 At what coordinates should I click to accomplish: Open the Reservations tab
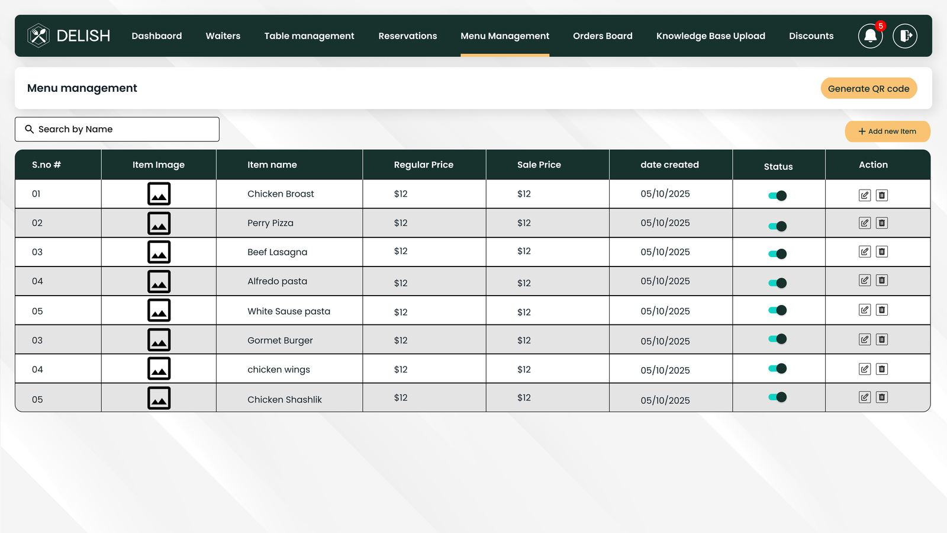(x=408, y=36)
